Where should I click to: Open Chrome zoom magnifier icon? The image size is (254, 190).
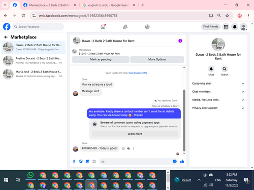click(219, 16)
